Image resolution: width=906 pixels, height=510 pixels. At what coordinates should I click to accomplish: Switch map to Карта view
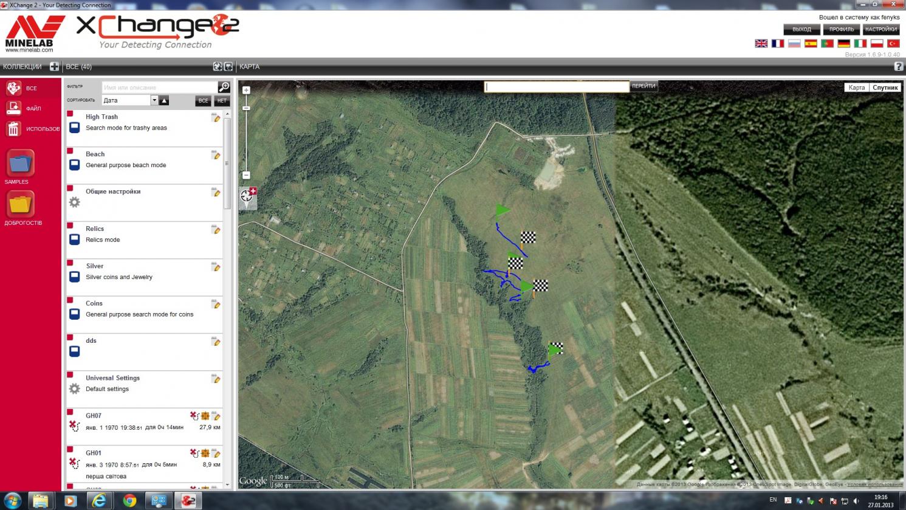[x=857, y=88]
